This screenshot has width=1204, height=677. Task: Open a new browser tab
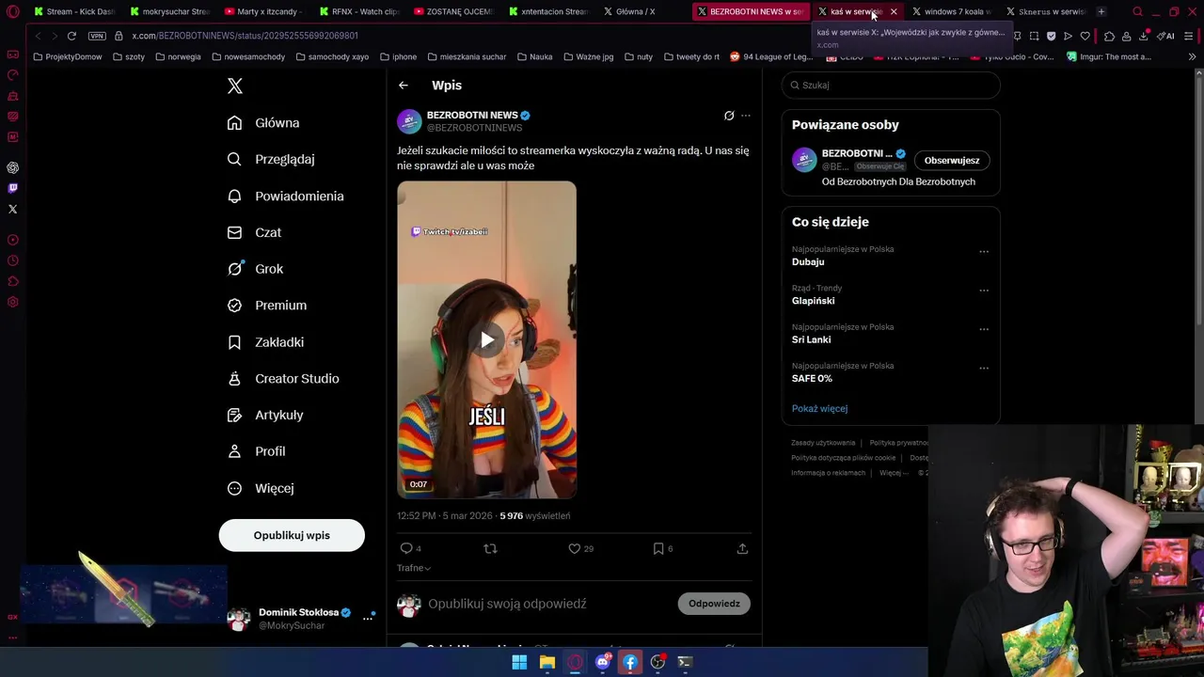(x=1101, y=11)
